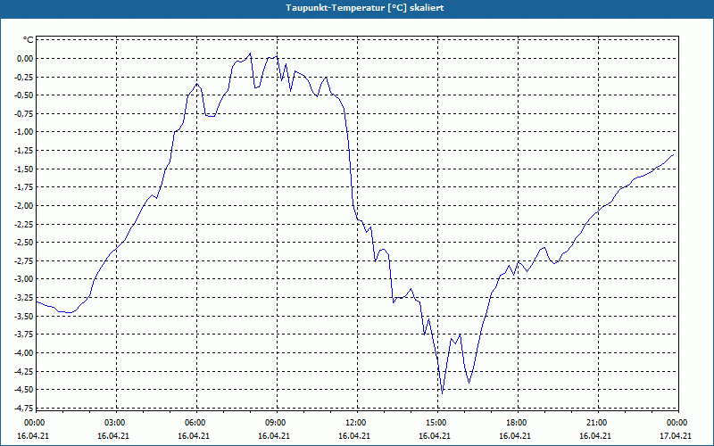Select the -1,50 y-axis label

24,169
